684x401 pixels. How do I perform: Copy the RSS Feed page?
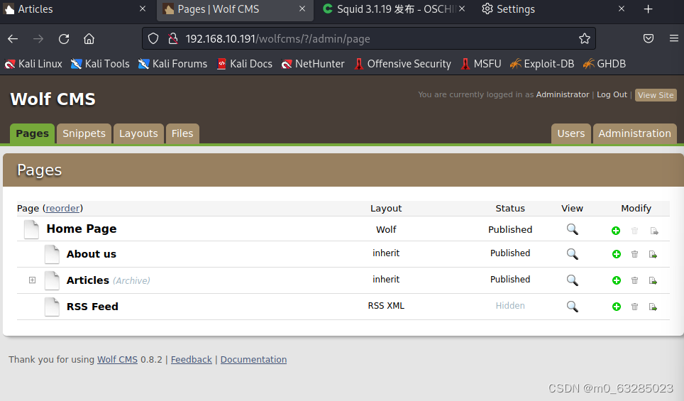(653, 307)
